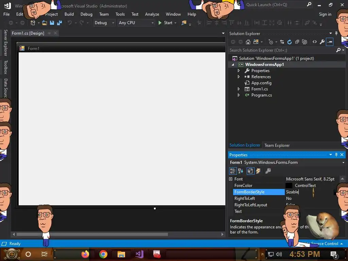This screenshot has height=261, width=348.
Task: Show Events with the lightning bolt icon
Action: tap(258, 171)
